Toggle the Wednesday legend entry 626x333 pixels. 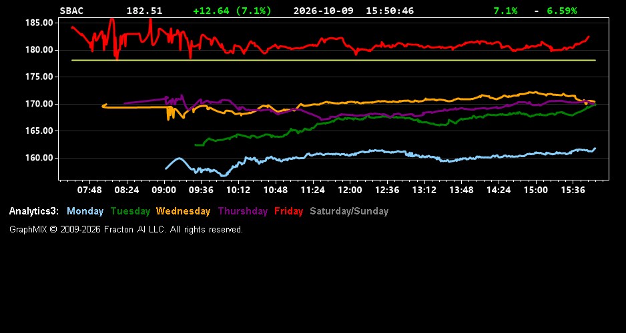tap(183, 211)
